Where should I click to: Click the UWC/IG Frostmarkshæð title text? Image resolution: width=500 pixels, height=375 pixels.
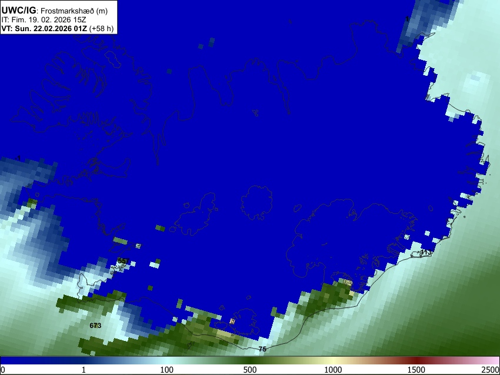point(55,11)
